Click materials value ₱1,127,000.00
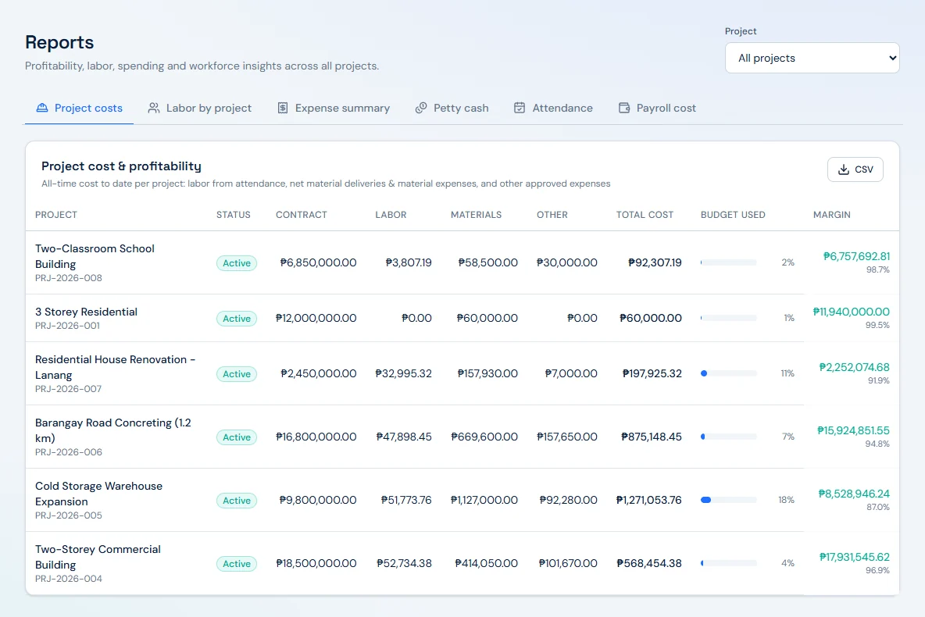 click(x=484, y=500)
